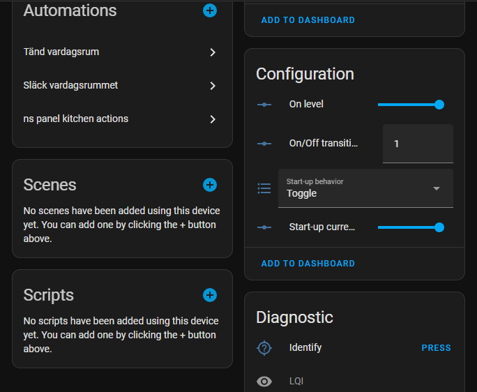Click the On level entity label
This screenshot has width=477, height=392.
tap(306, 105)
